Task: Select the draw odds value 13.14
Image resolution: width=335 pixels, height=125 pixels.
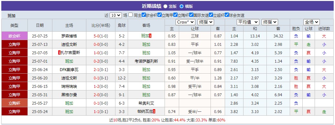Action: [255, 36]
